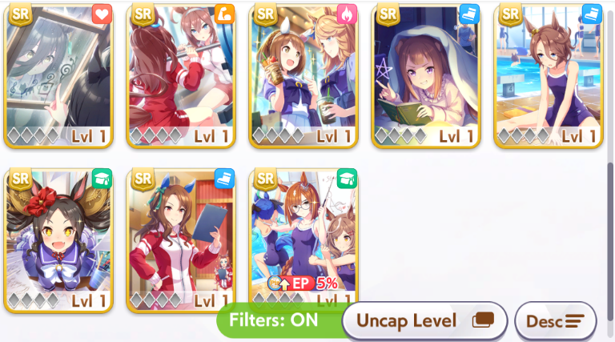Screen dimensions: 615x342
Task: Click the uncap diamonds on the red-bow girl card
Action: 34,301
